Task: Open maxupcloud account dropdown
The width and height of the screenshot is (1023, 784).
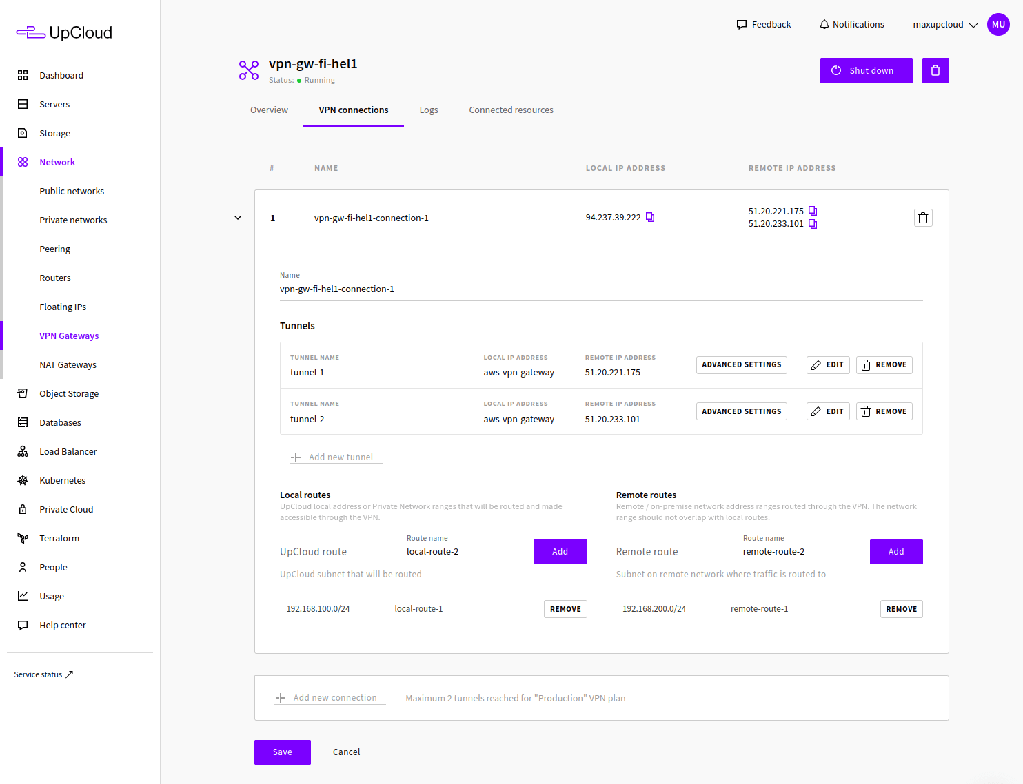Action: (945, 24)
